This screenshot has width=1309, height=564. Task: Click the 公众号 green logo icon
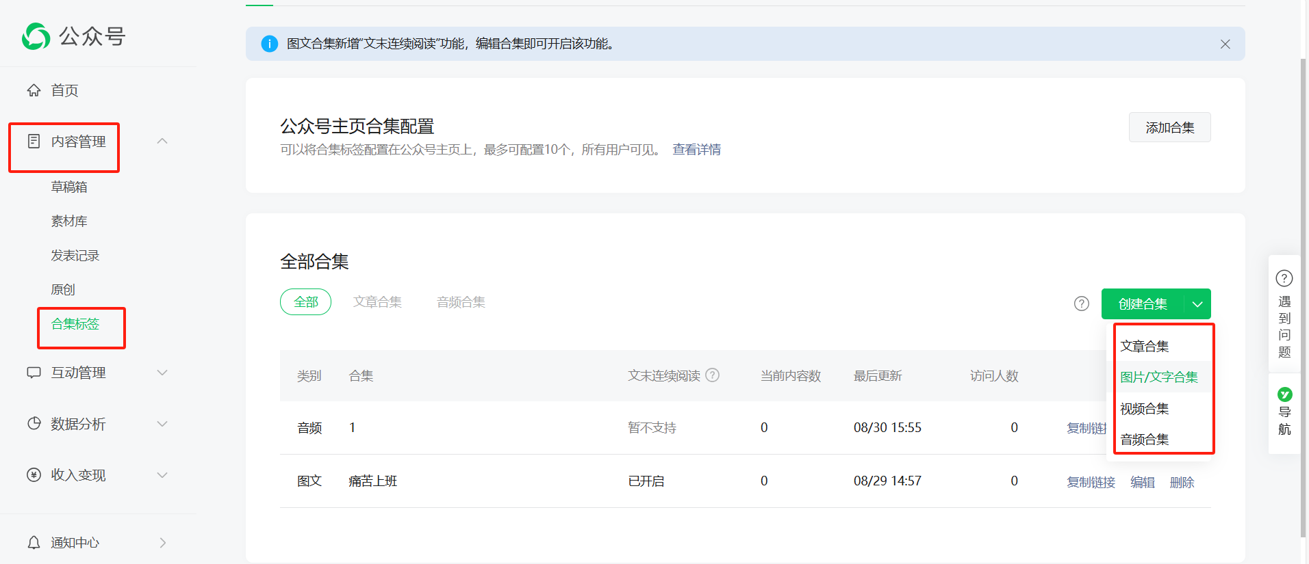pyautogui.click(x=36, y=36)
